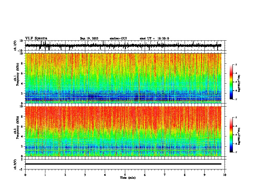Click the '-3' label on ch.2 colorbar

click(x=235, y=118)
